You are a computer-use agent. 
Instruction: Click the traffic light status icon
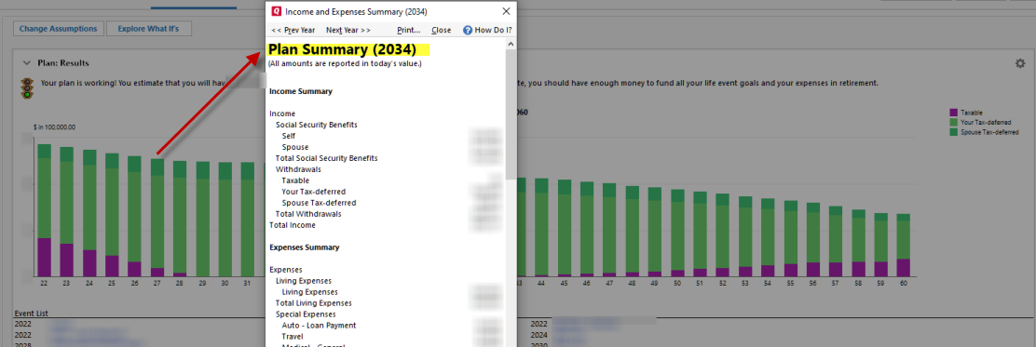27,88
